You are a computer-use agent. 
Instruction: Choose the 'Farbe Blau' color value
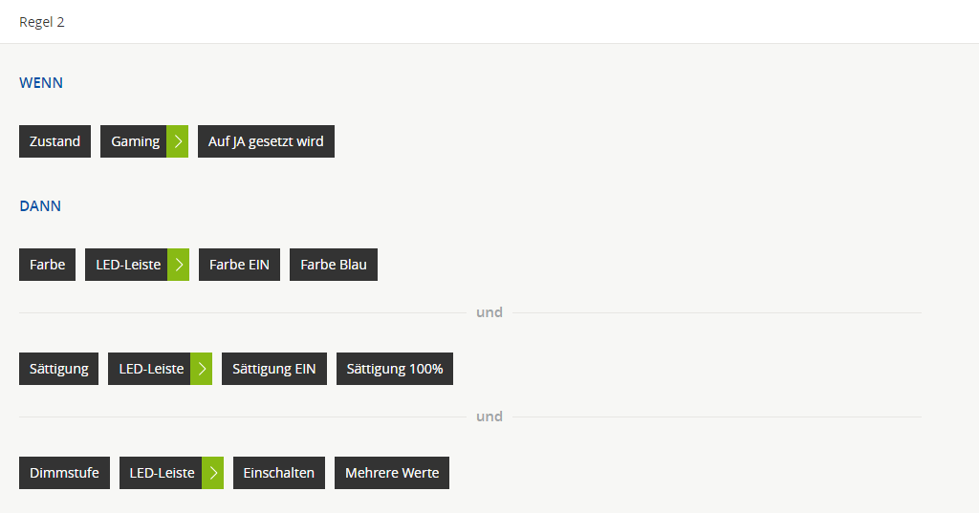pos(334,265)
